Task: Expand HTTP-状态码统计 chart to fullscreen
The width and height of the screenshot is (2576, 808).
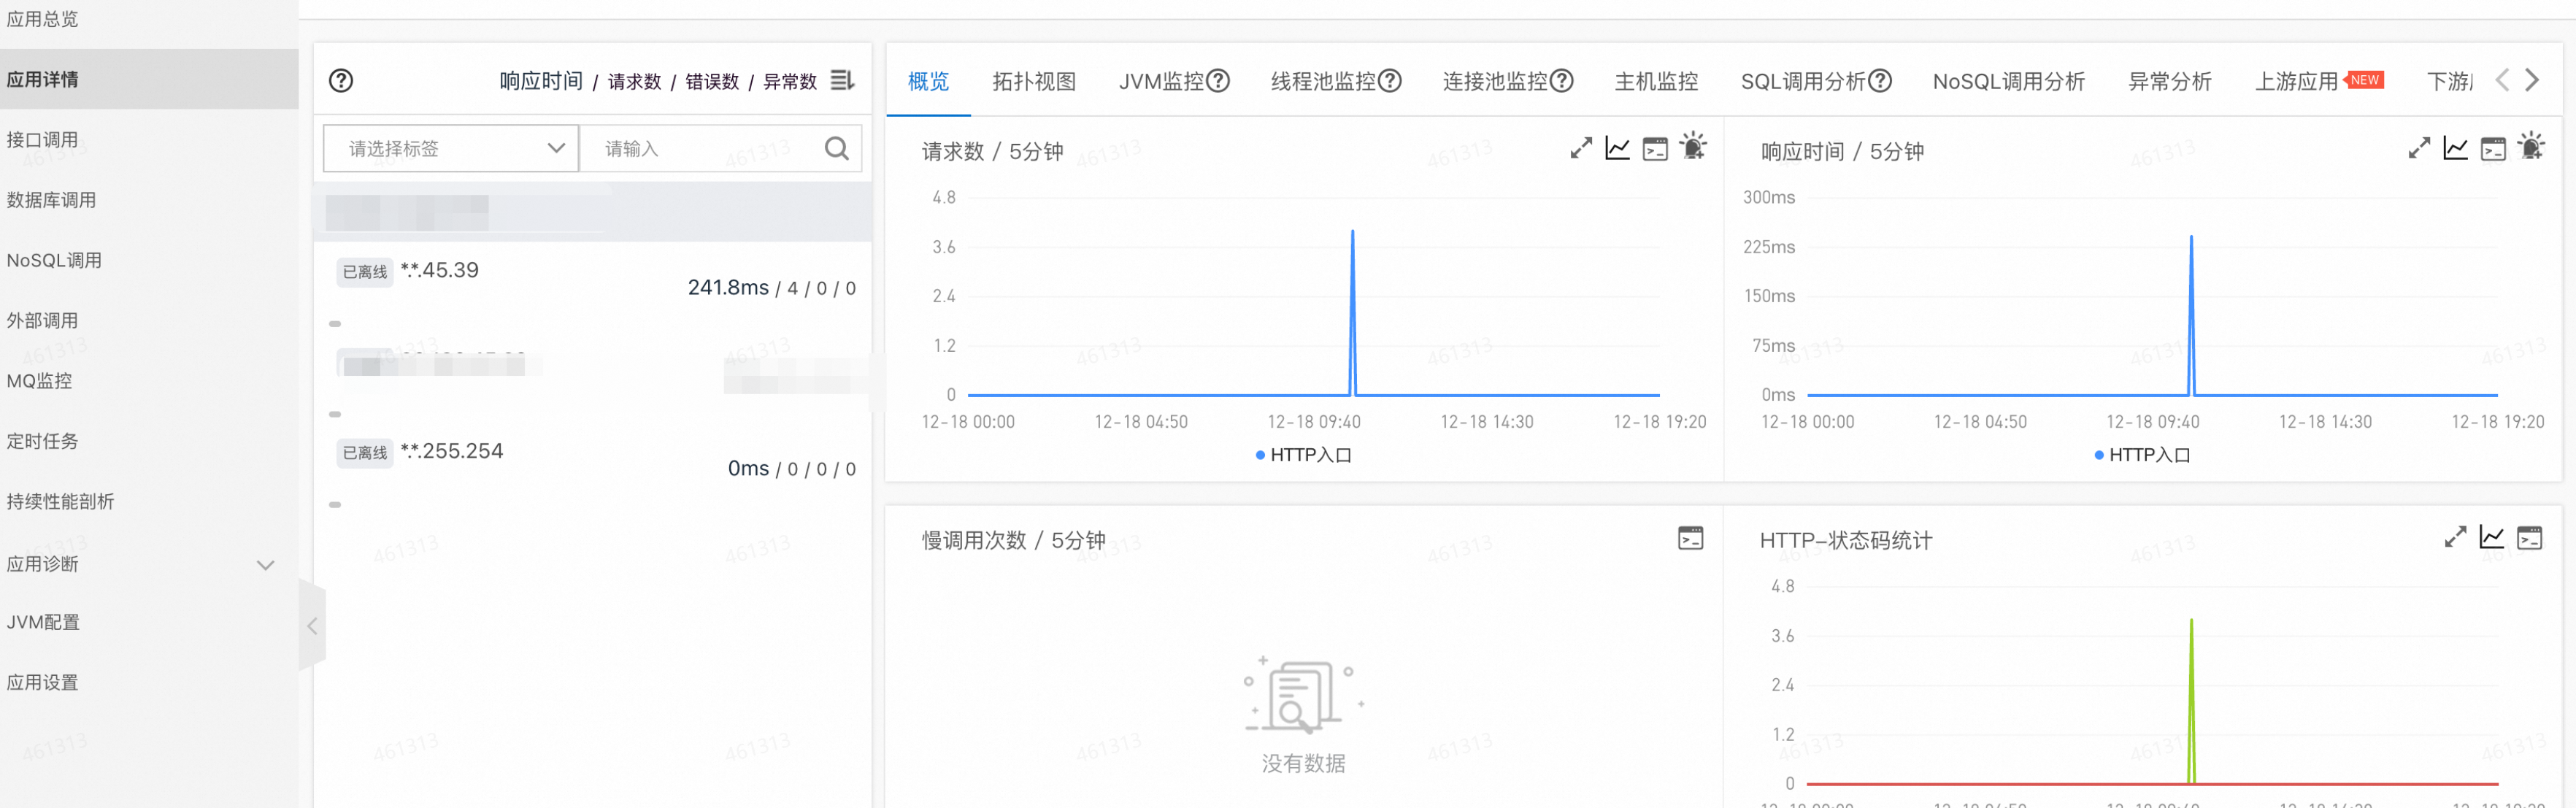Action: pos(2455,538)
